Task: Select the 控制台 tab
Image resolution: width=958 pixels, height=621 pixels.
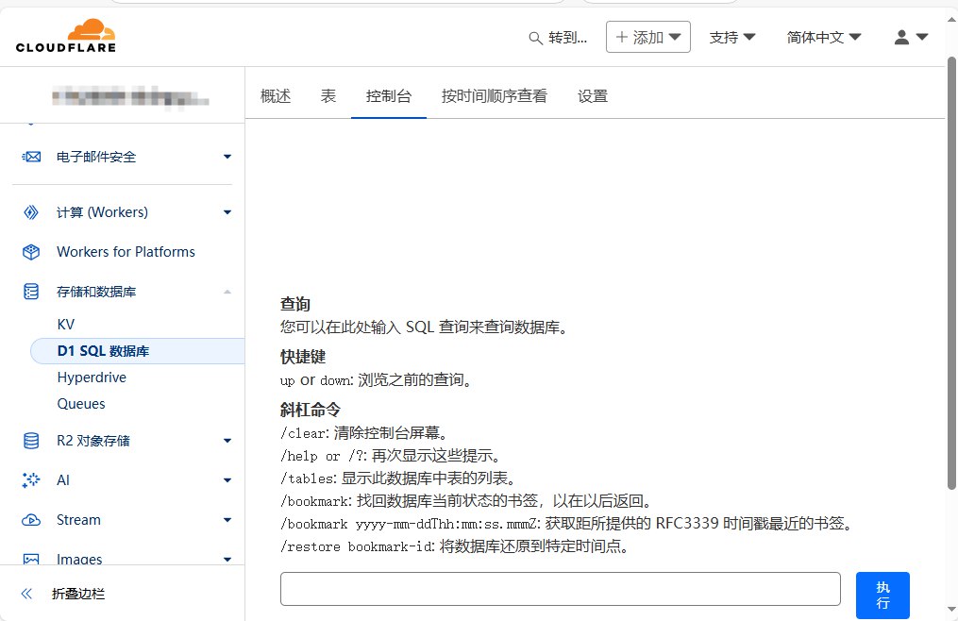Action: tap(389, 96)
